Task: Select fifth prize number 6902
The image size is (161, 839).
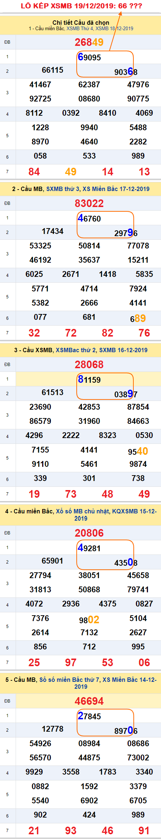Action: [x=89, y=801]
